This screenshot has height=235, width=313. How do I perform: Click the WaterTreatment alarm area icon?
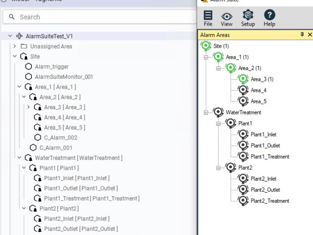tap(219, 112)
